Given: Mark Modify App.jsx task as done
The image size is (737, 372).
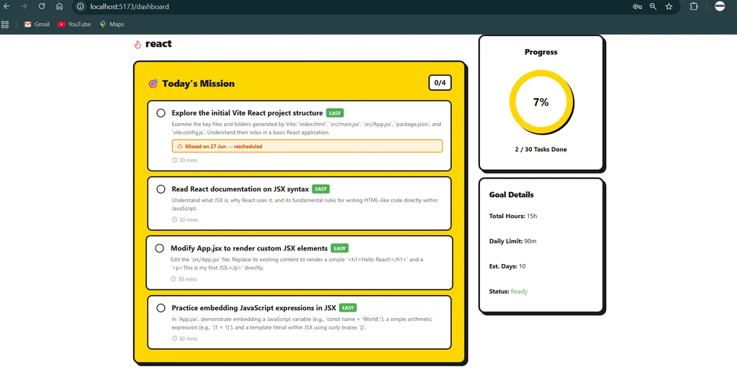Looking at the screenshot, I should [x=160, y=248].
